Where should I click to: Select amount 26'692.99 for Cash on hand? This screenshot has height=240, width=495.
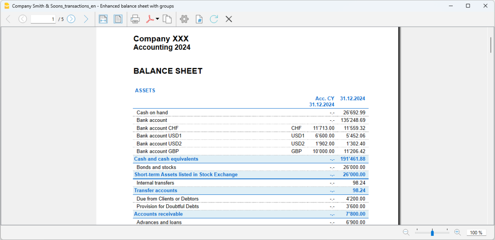(354, 112)
